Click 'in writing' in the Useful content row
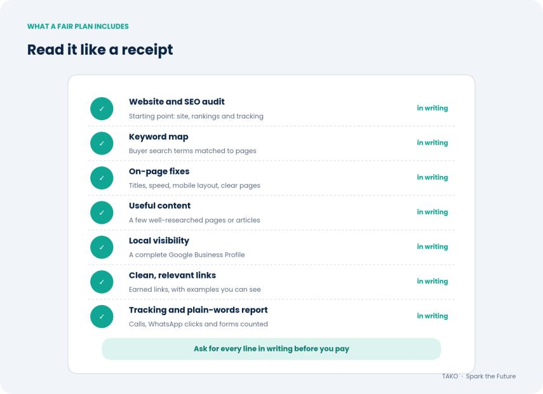The width and height of the screenshot is (543, 394). point(432,212)
